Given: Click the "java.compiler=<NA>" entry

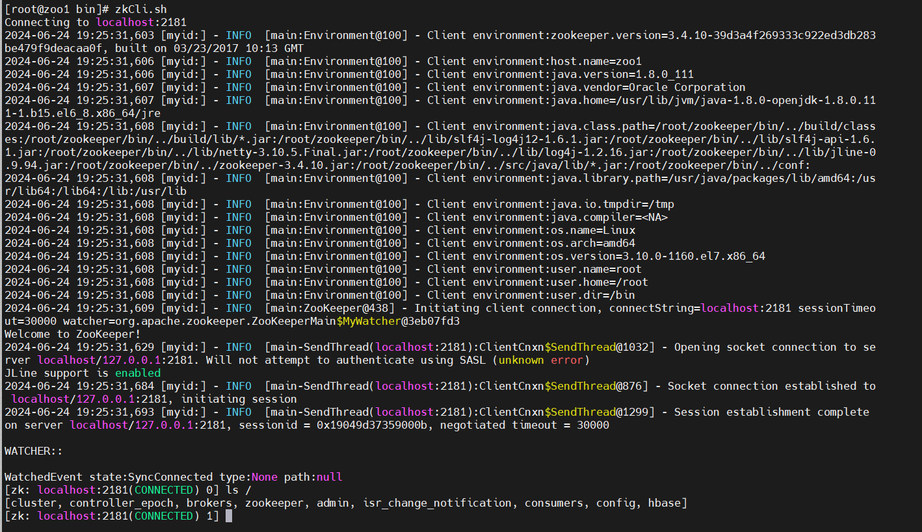Looking at the screenshot, I should tap(609, 217).
